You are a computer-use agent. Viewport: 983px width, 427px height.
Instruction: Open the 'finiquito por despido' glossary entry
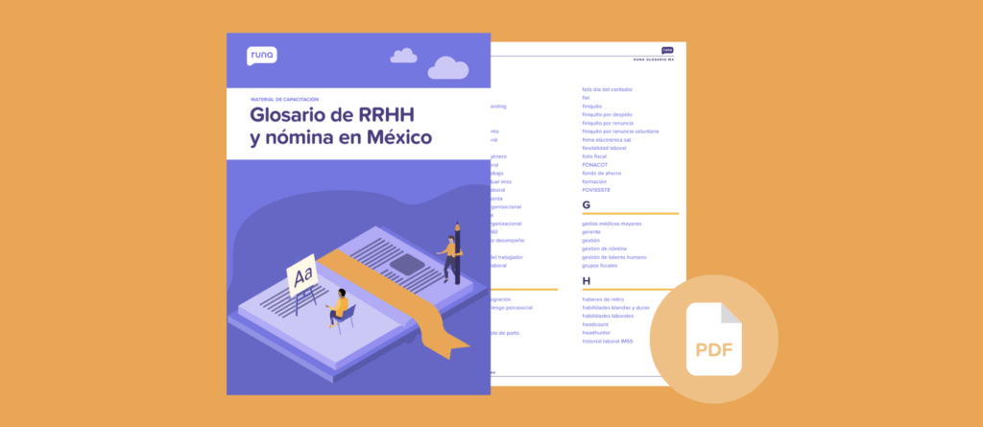pyautogui.click(x=607, y=114)
